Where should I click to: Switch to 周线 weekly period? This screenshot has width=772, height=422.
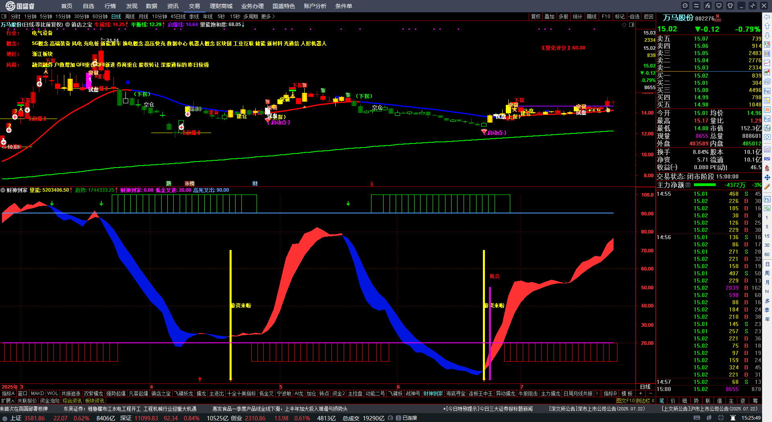(x=130, y=16)
